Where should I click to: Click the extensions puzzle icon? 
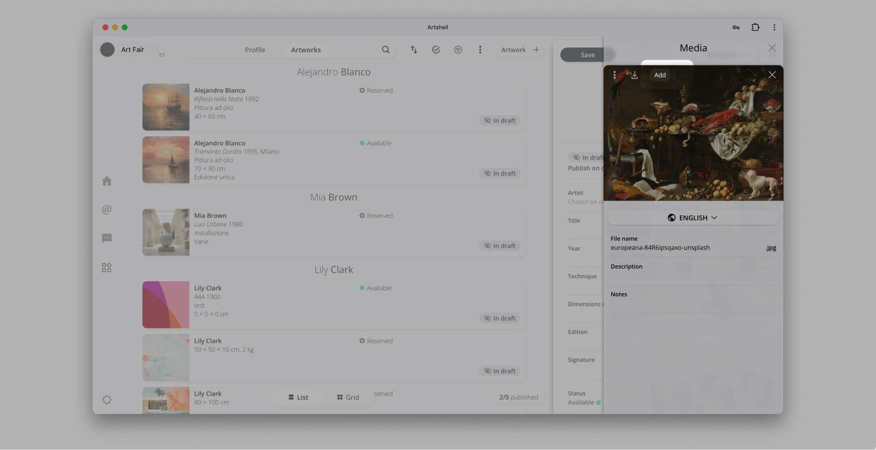point(755,27)
